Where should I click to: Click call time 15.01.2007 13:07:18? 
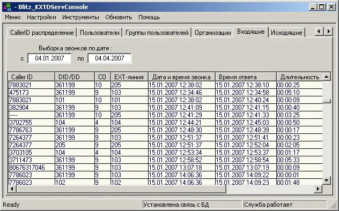(x=182, y=168)
